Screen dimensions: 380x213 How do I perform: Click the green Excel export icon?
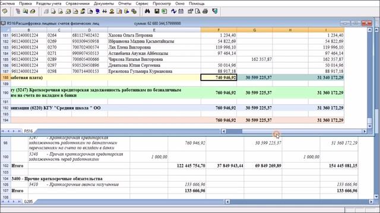[x=164, y=11]
